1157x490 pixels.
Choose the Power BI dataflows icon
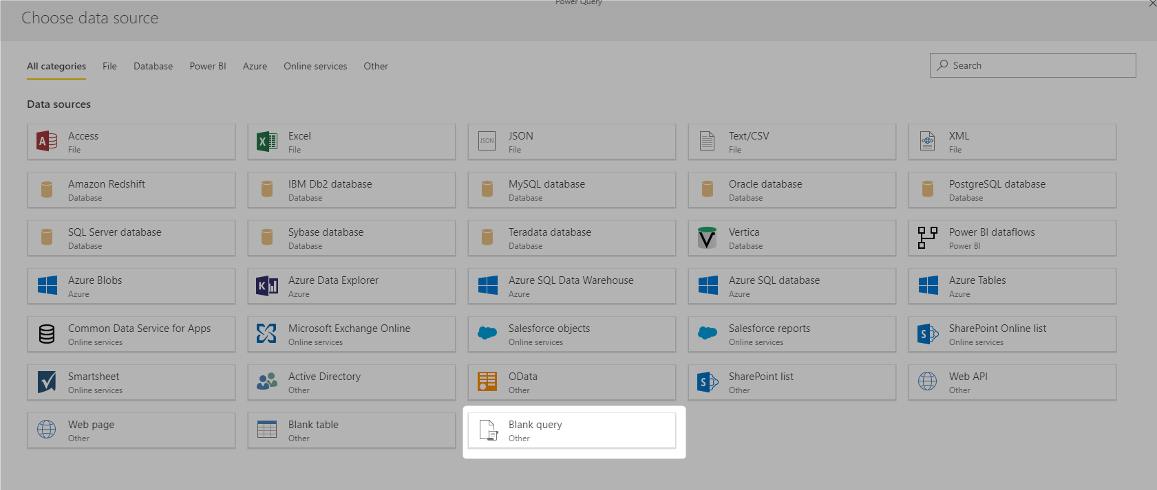point(928,238)
